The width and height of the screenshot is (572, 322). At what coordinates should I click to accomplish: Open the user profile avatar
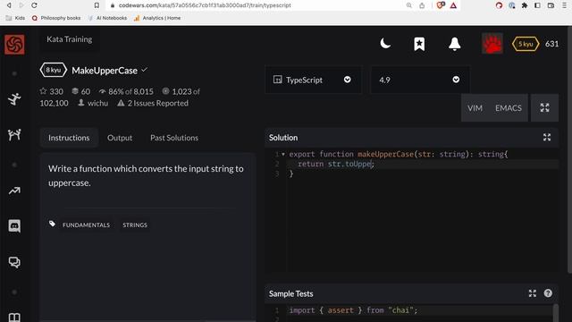(492, 44)
